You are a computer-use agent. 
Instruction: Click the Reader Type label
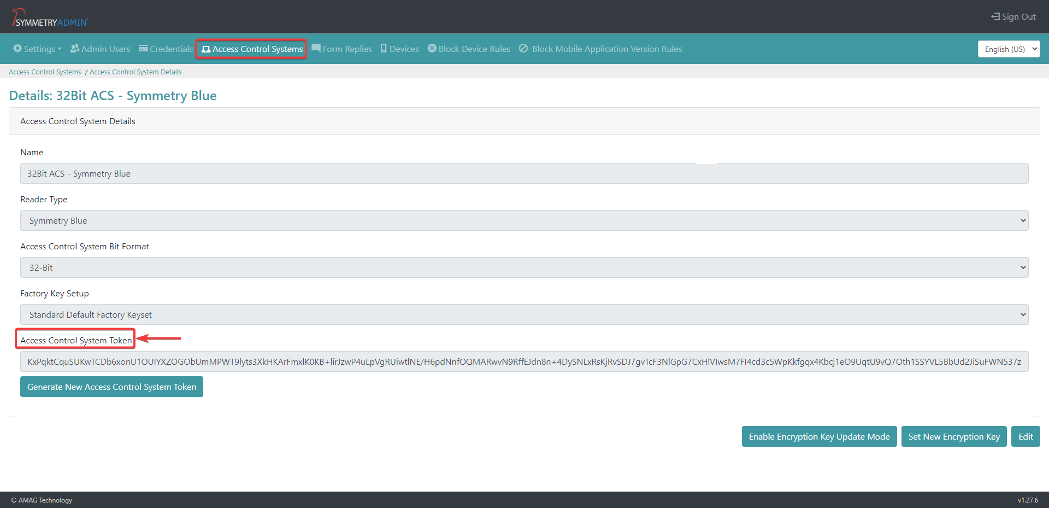point(44,200)
